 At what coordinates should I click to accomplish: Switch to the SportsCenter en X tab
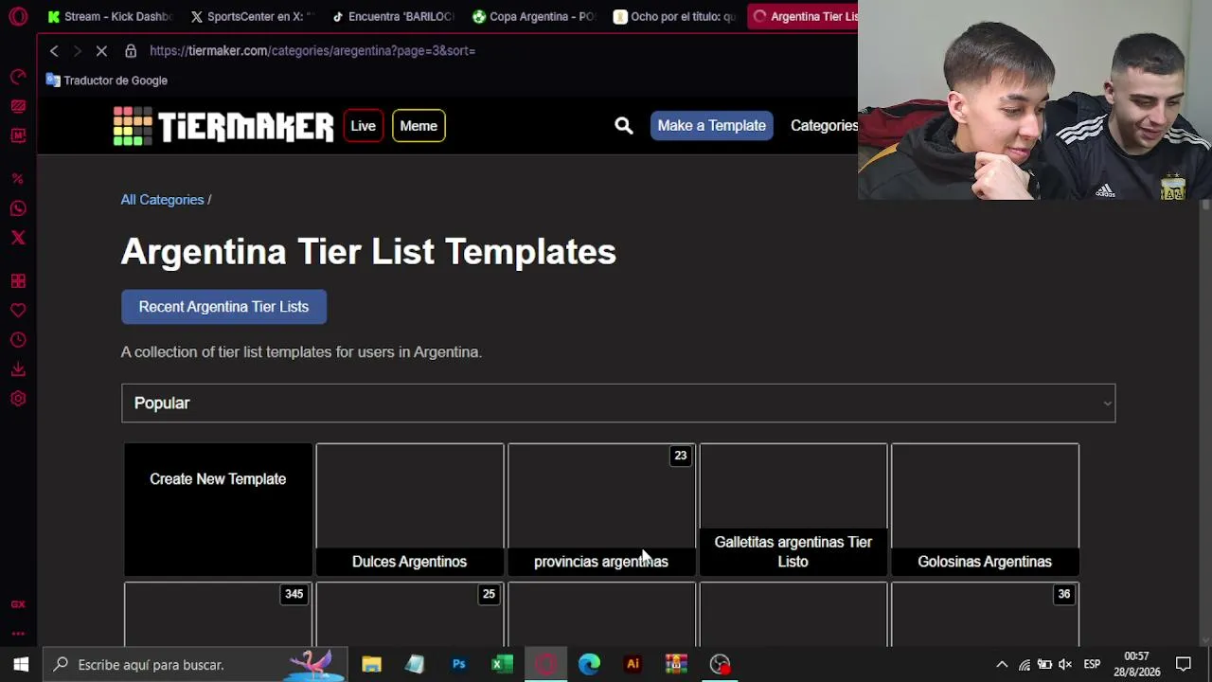tap(251, 16)
